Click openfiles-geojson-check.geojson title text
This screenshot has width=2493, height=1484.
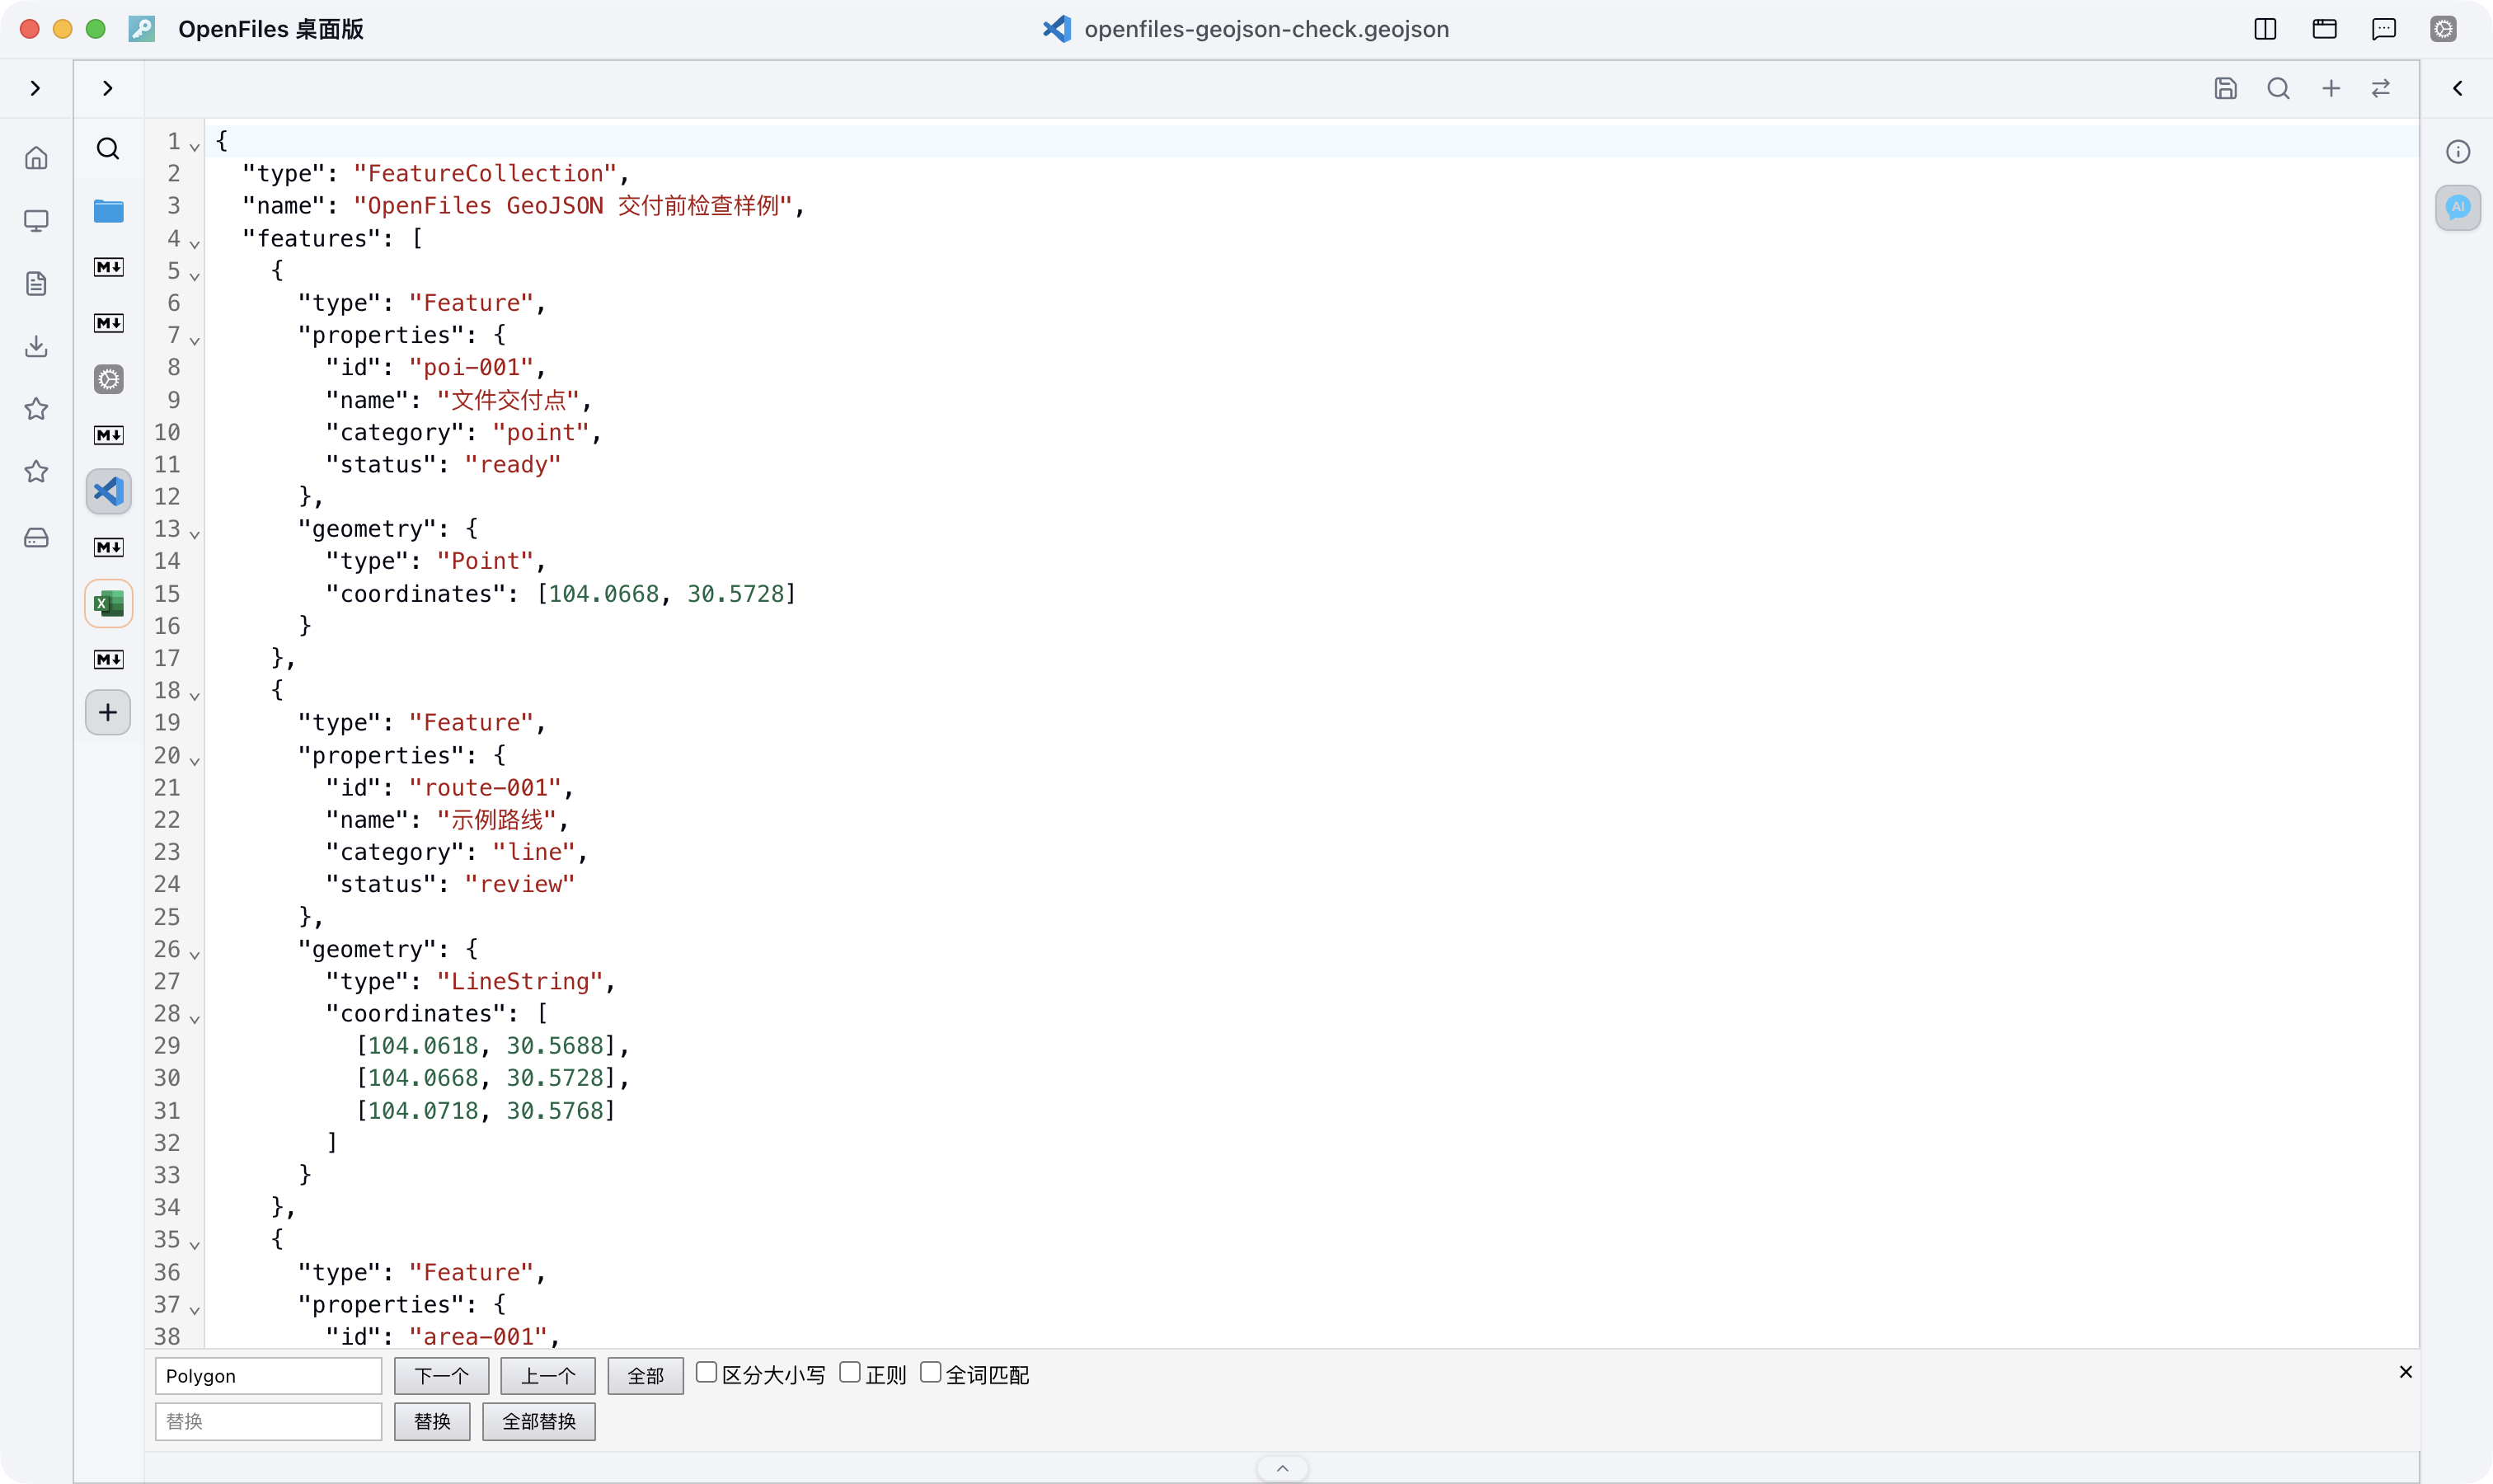(1266, 29)
